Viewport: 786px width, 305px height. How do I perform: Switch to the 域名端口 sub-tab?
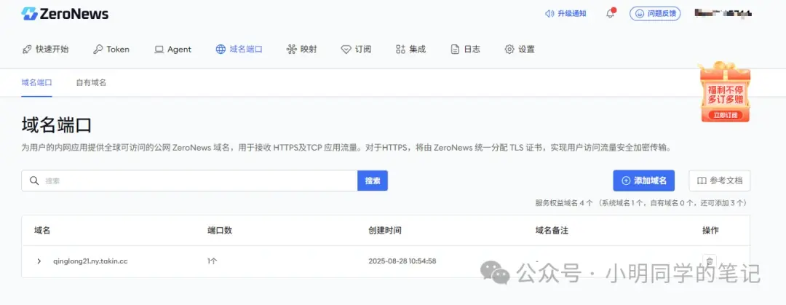click(36, 82)
